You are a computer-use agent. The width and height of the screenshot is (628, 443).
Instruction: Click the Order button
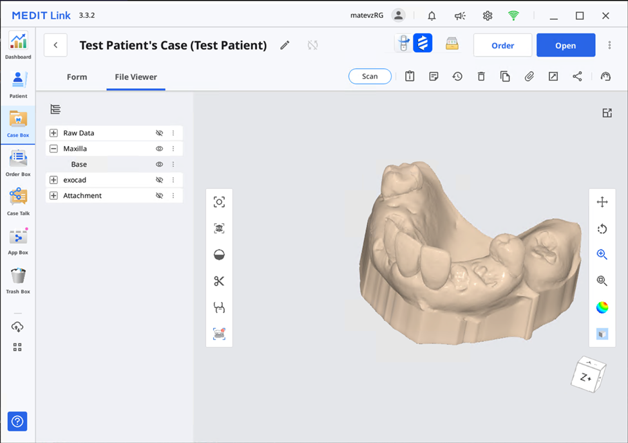pyautogui.click(x=502, y=46)
